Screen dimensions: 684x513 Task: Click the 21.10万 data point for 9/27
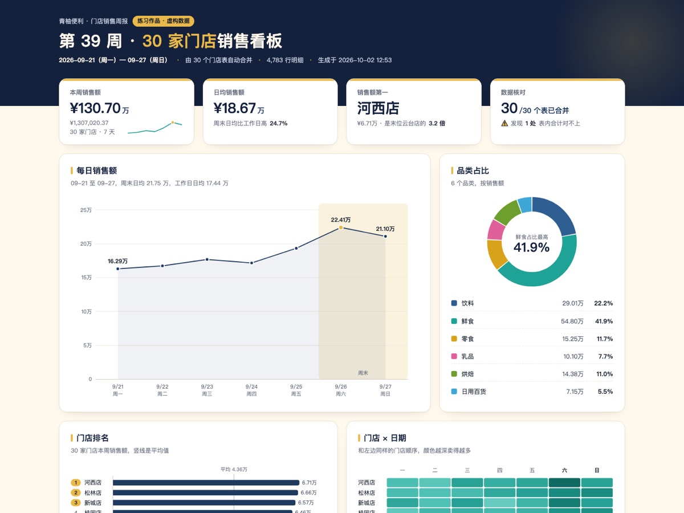pyautogui.click(x=385, y=236)
